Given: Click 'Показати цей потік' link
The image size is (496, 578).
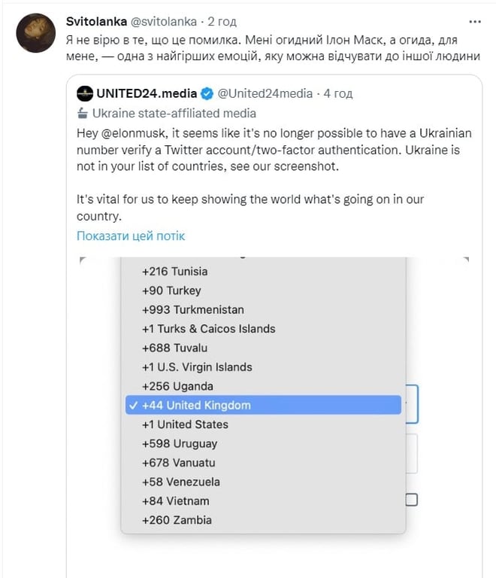Looking at the screenshot, I should point(131,236).
